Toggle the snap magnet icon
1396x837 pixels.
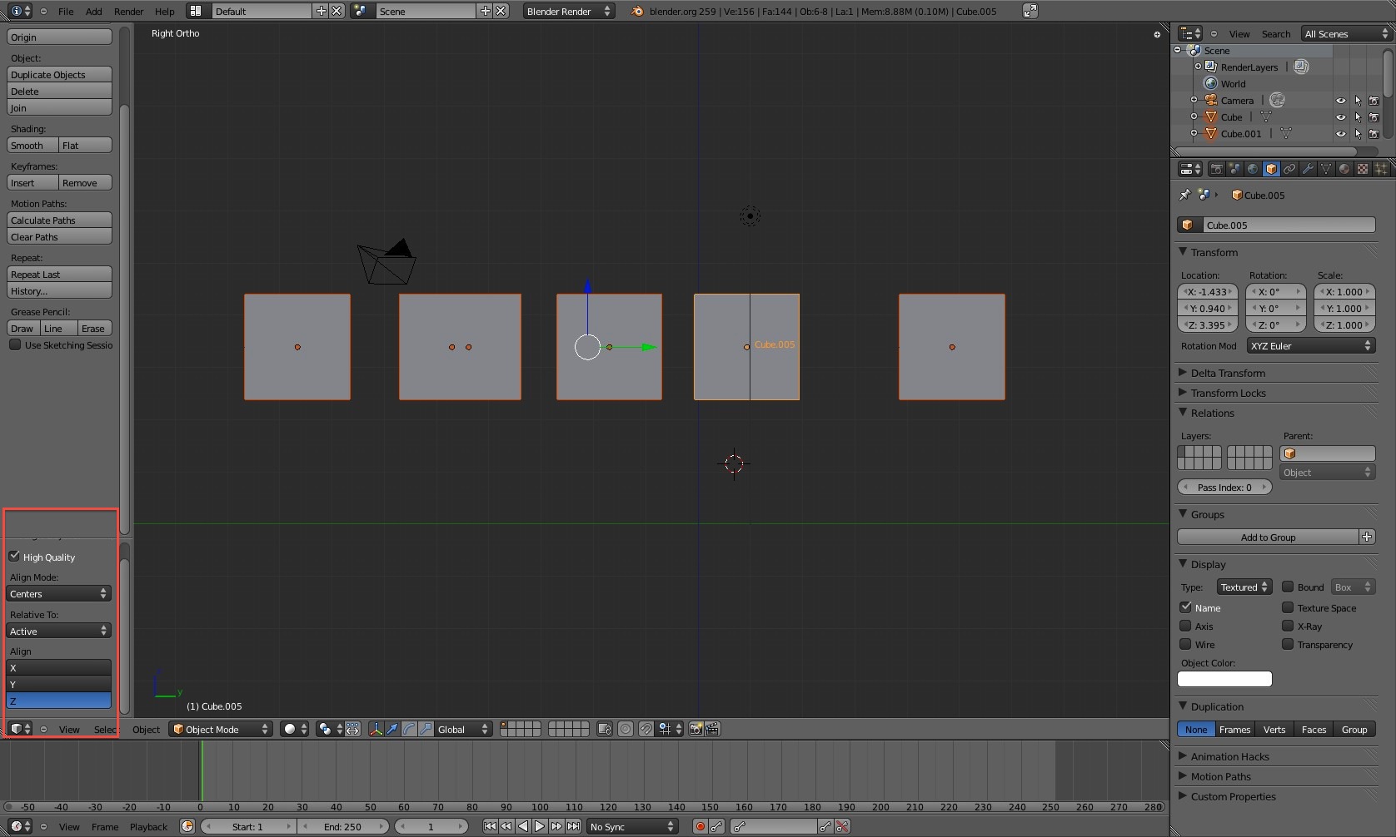pos(646,729)
